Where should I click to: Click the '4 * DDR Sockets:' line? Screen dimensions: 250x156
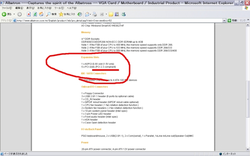(91, 39)
